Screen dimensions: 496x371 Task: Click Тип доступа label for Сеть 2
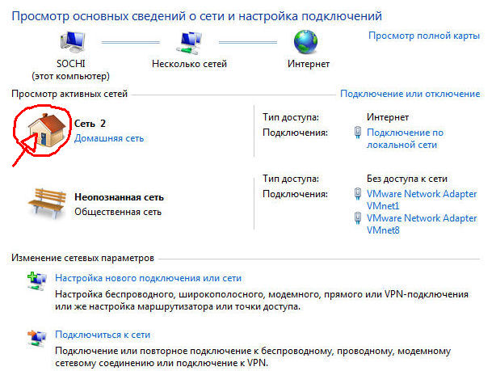coord(291,117)
